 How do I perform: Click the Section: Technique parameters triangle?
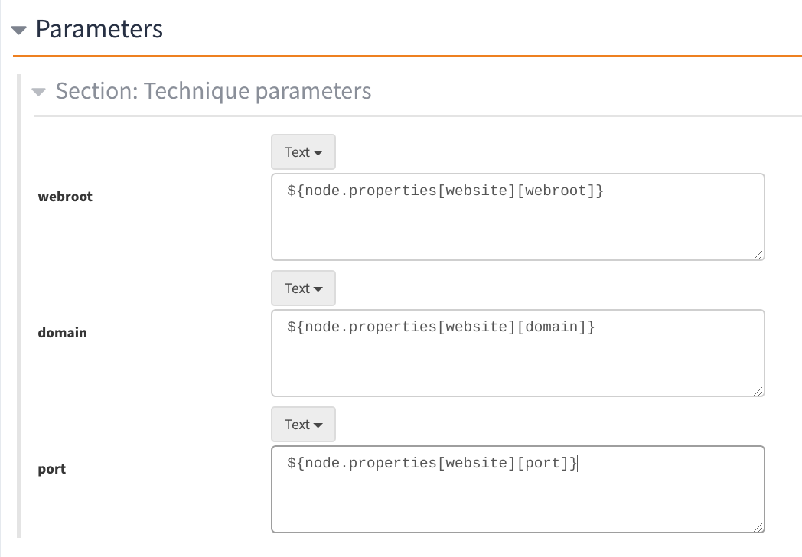pyautogui.click(x=39, y=91)
